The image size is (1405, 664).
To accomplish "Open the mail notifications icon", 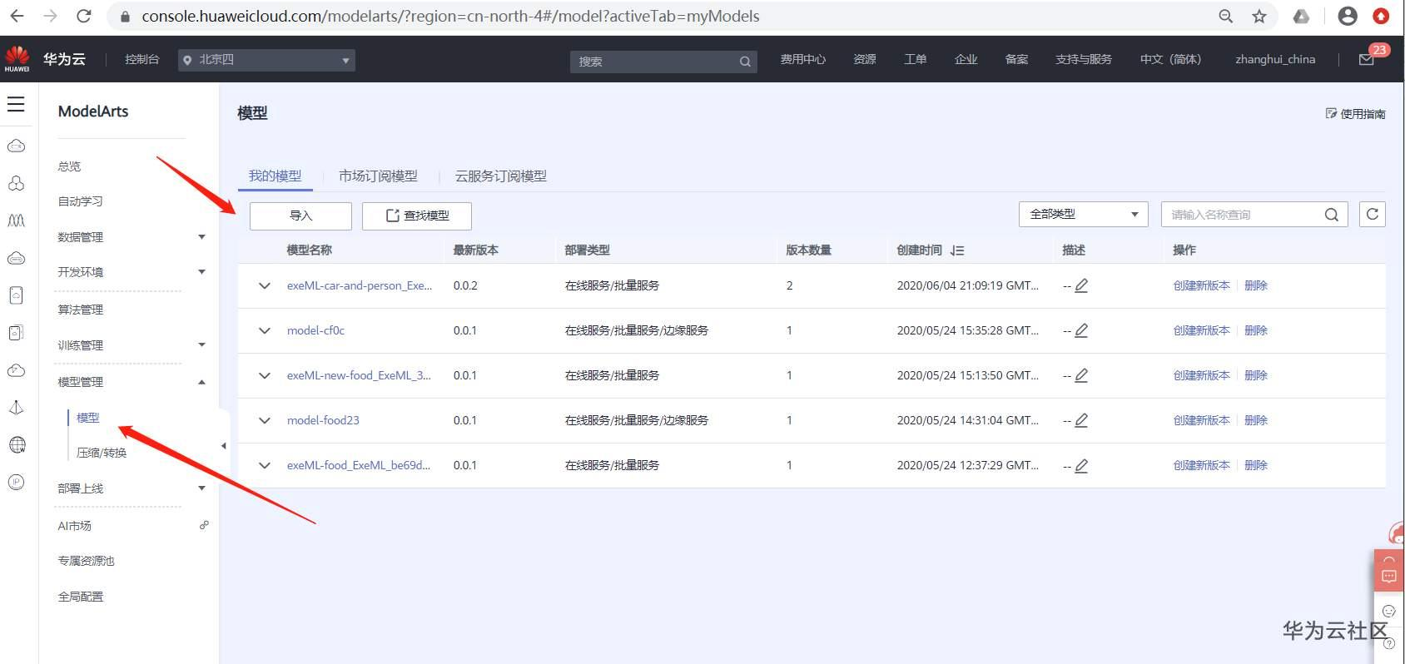I will 1367,59.
